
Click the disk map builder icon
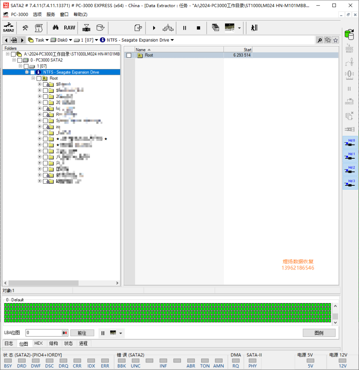coord(86,28)
